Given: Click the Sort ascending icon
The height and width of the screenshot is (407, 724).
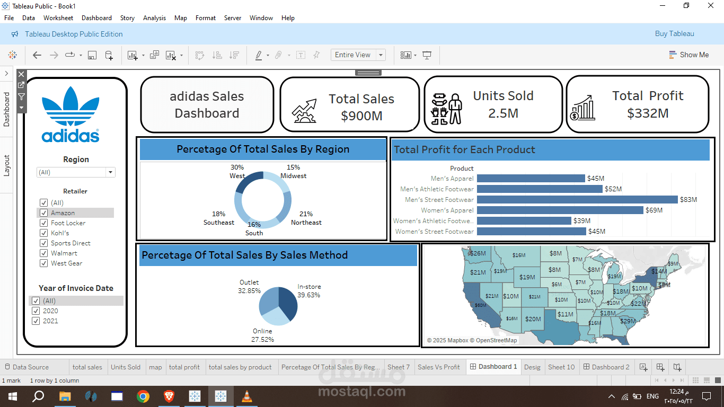Looking at the screenshot, I should click(217, 55).
